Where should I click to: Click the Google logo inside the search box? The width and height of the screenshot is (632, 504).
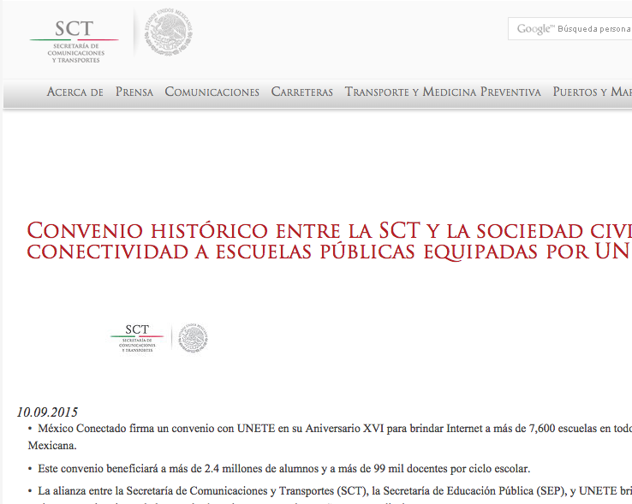tap(534, 29)
